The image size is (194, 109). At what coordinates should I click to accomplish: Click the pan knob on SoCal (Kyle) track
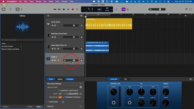tap(82, 25)
